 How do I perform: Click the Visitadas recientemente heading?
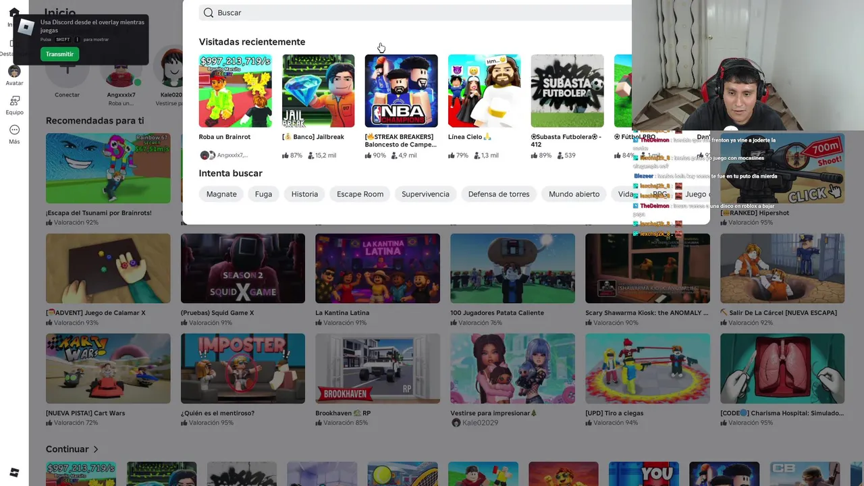pyautogui.click(x=252, y=42)
